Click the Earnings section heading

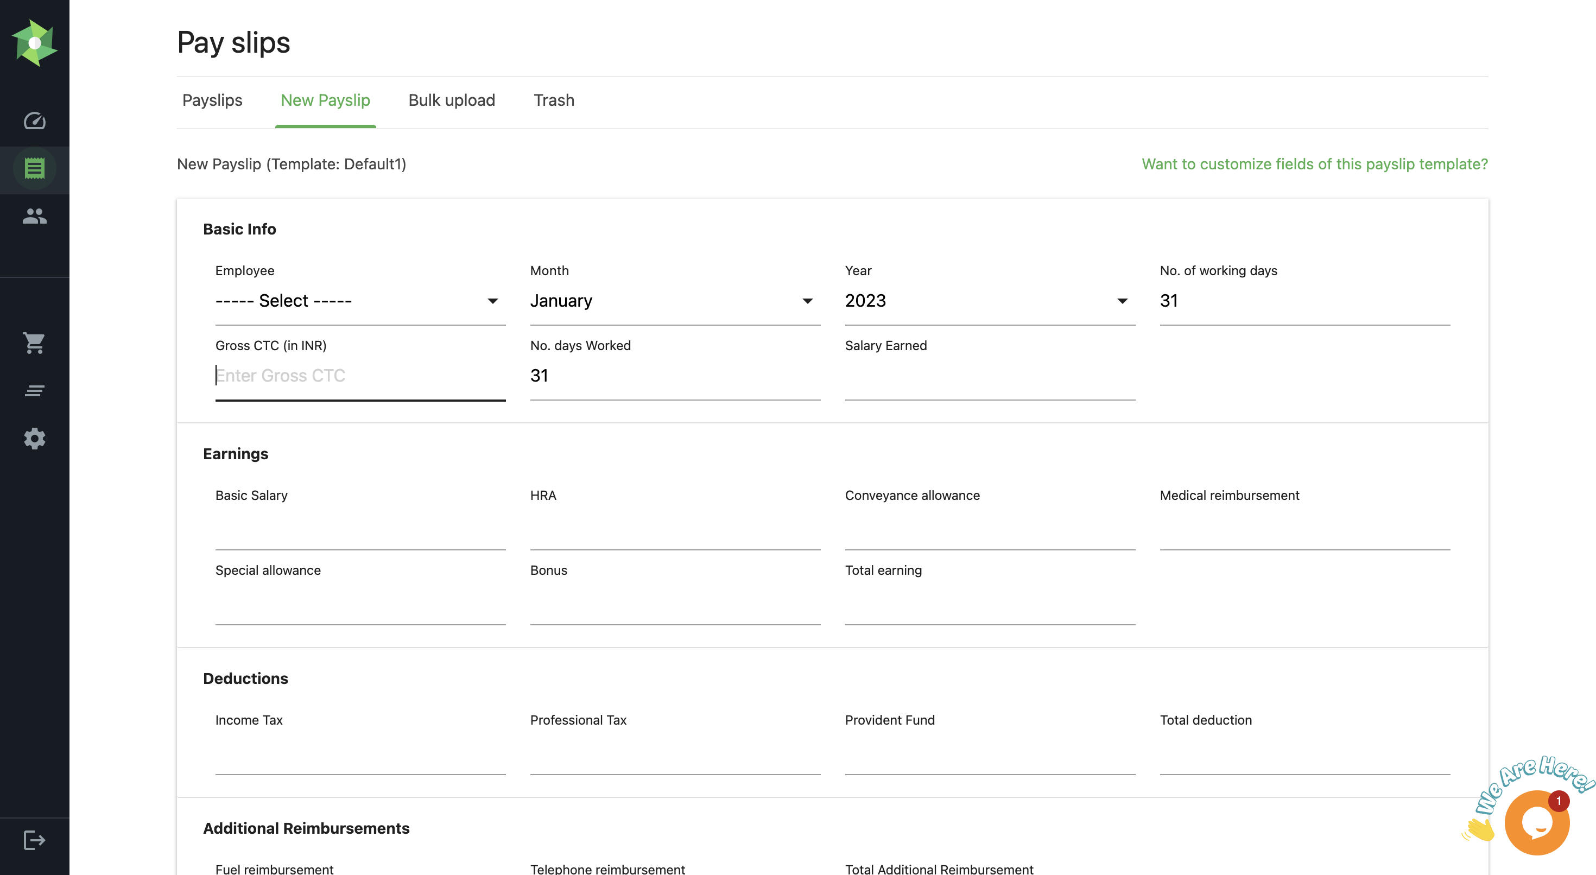click(236, 454)
